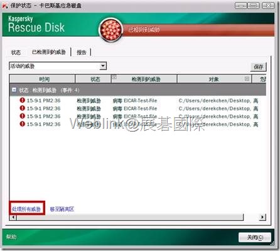Sort by the 时间 column header
The height and width of the screenshot is (251, 280).
click(43, 79)
